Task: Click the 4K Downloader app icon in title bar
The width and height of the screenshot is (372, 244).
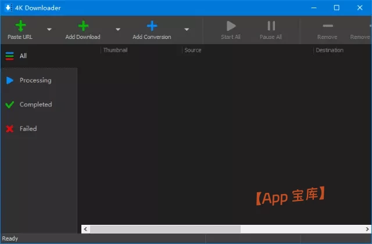Action: click(8, 8)
